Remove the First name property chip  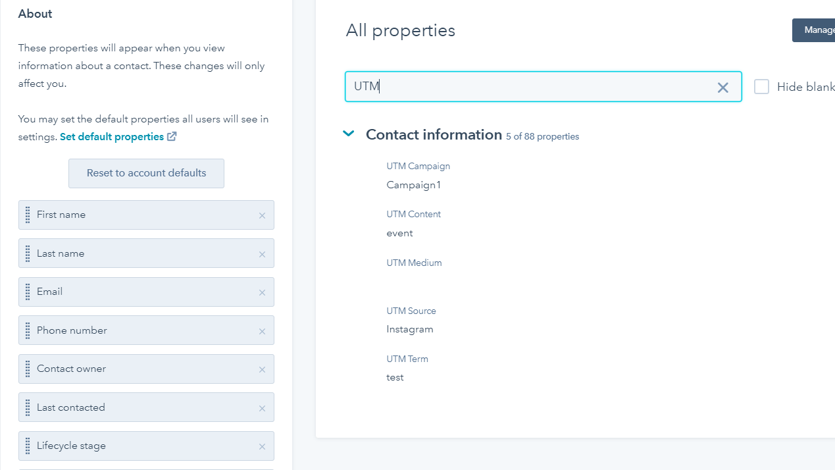click(x=262, y=215)
